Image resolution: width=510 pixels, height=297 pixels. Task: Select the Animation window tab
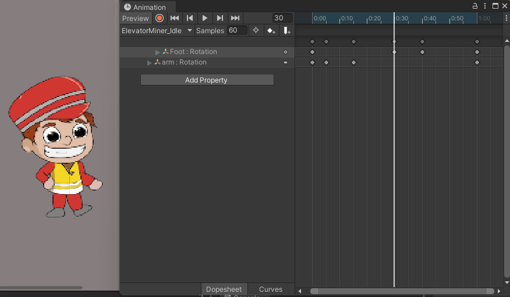coord(148,7)
